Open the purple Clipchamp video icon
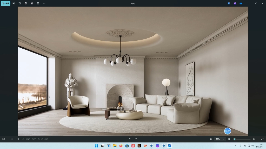This screenshot has height=149, width=266. (x=235, y=3)
